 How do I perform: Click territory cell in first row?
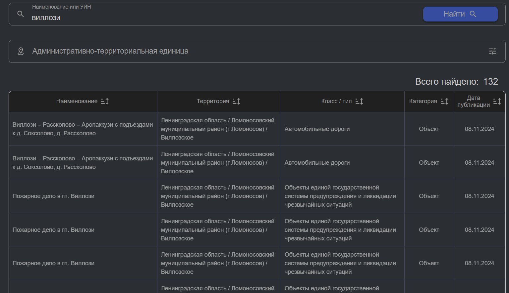219,129
